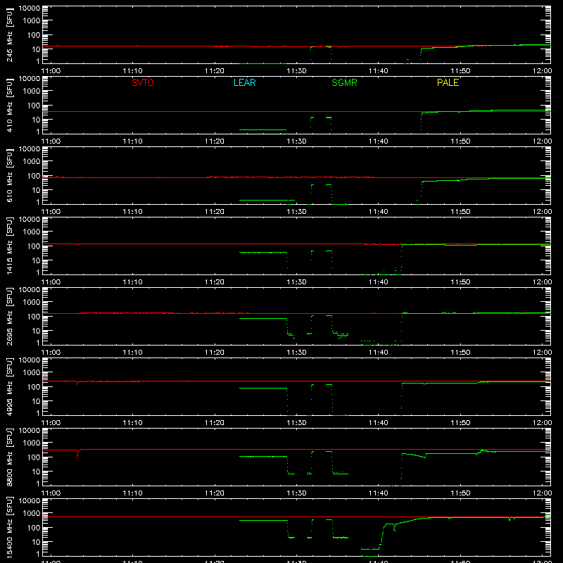The height and width of the screenshot is (563, 563).
Task: Click 11:30 tick label under 4995 MHz plot
Action: pos(296,423)
